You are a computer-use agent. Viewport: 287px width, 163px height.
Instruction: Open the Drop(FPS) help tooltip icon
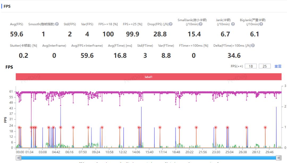(171, 24)
